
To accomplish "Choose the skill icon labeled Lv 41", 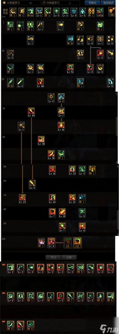I will tap(61, 126).
